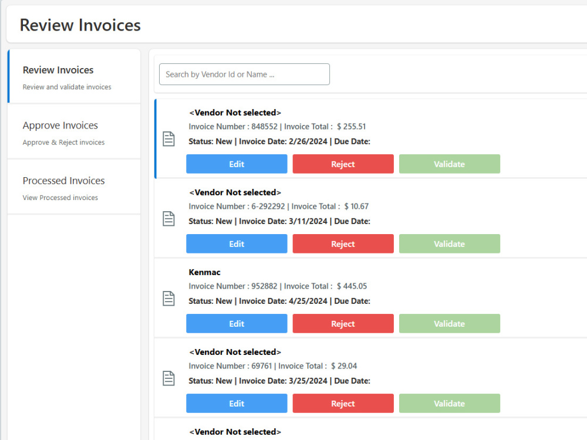Click document icon for invoice 69761
587x440 pixels.
coord(168,378)
